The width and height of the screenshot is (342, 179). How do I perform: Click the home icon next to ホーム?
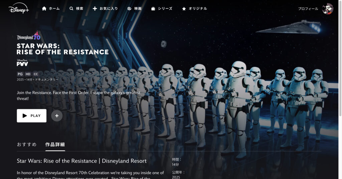[x=44, y=8]
